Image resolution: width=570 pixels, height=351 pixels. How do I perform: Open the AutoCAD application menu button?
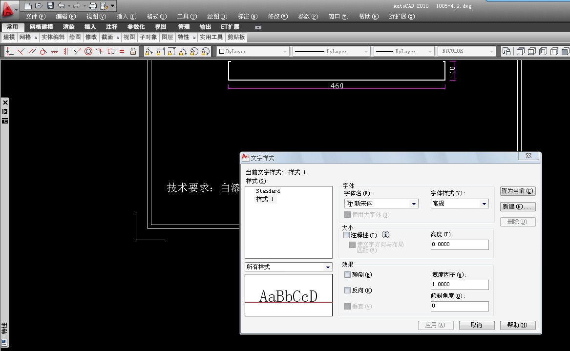click(x=9, y=10)
